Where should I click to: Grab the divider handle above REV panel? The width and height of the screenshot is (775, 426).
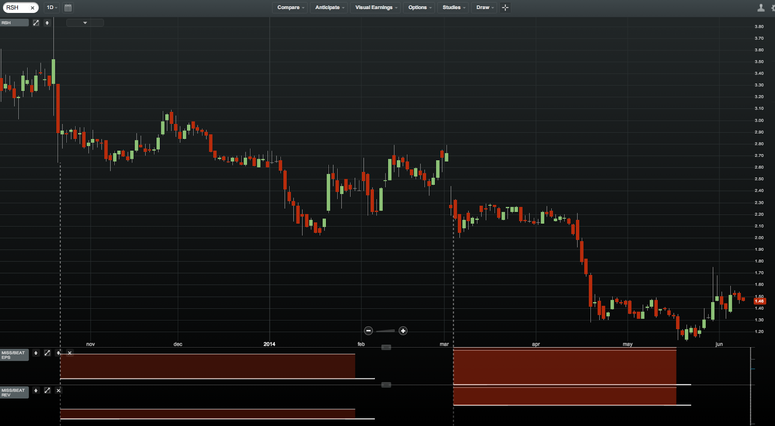pyautogui.click(x=386, y=385)
